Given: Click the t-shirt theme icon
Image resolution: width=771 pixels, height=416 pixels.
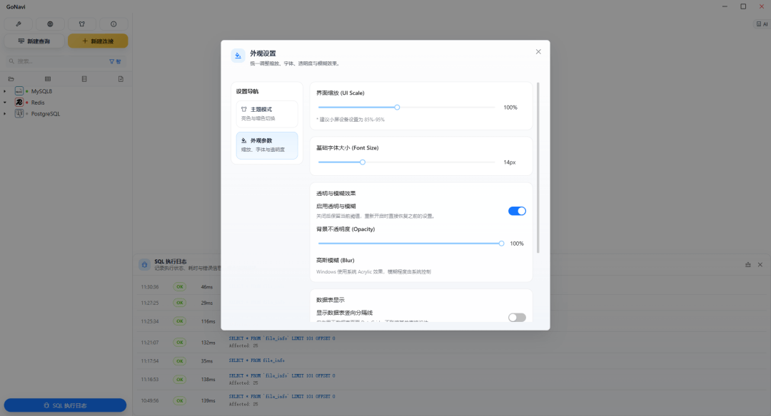Looking at the screenshot, I should (81, 24).
